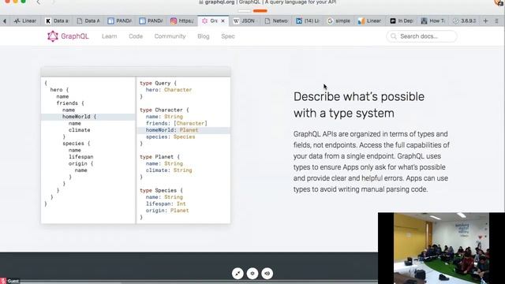The image size is (505, 284).
Task: Open the Spec navigation link
Action: click(228, 36)
